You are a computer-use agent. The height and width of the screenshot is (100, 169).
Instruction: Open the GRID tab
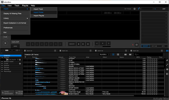tap(15, 46)
